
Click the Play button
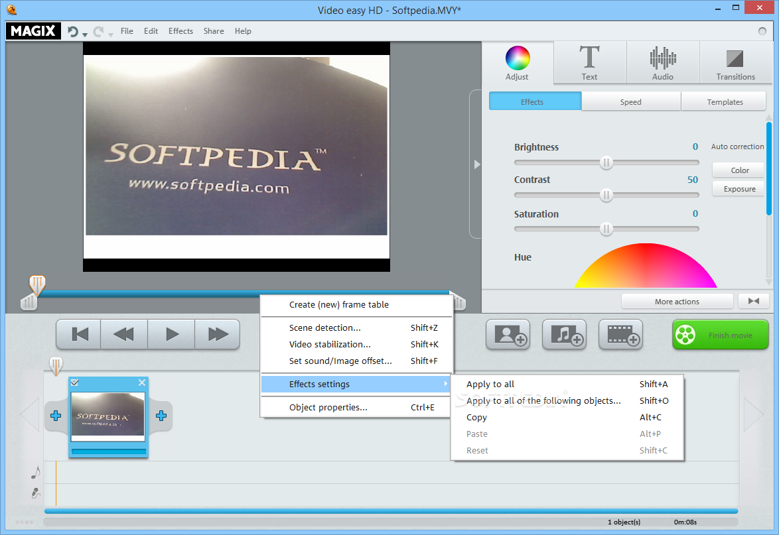tap(171, 334)
